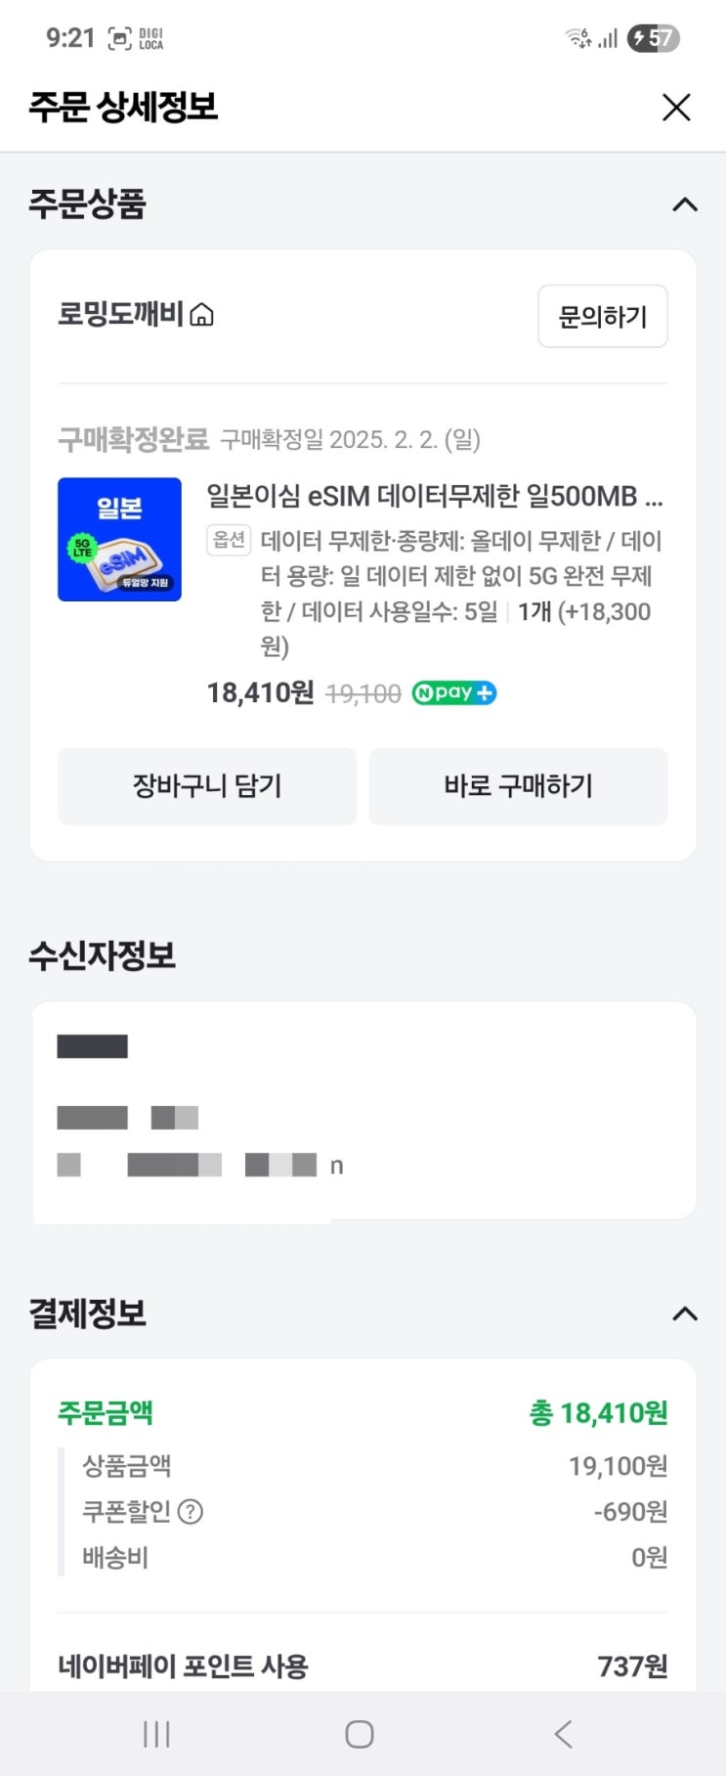Close the order details page
The image size is (726, 1776).
click(675, 107)
